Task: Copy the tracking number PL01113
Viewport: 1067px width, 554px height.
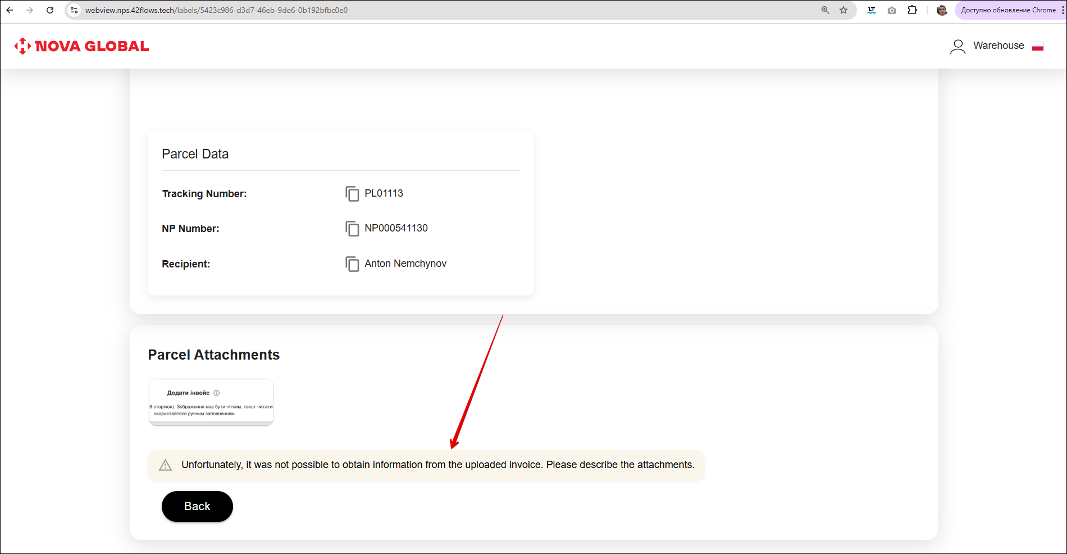Action: [352, 194]
